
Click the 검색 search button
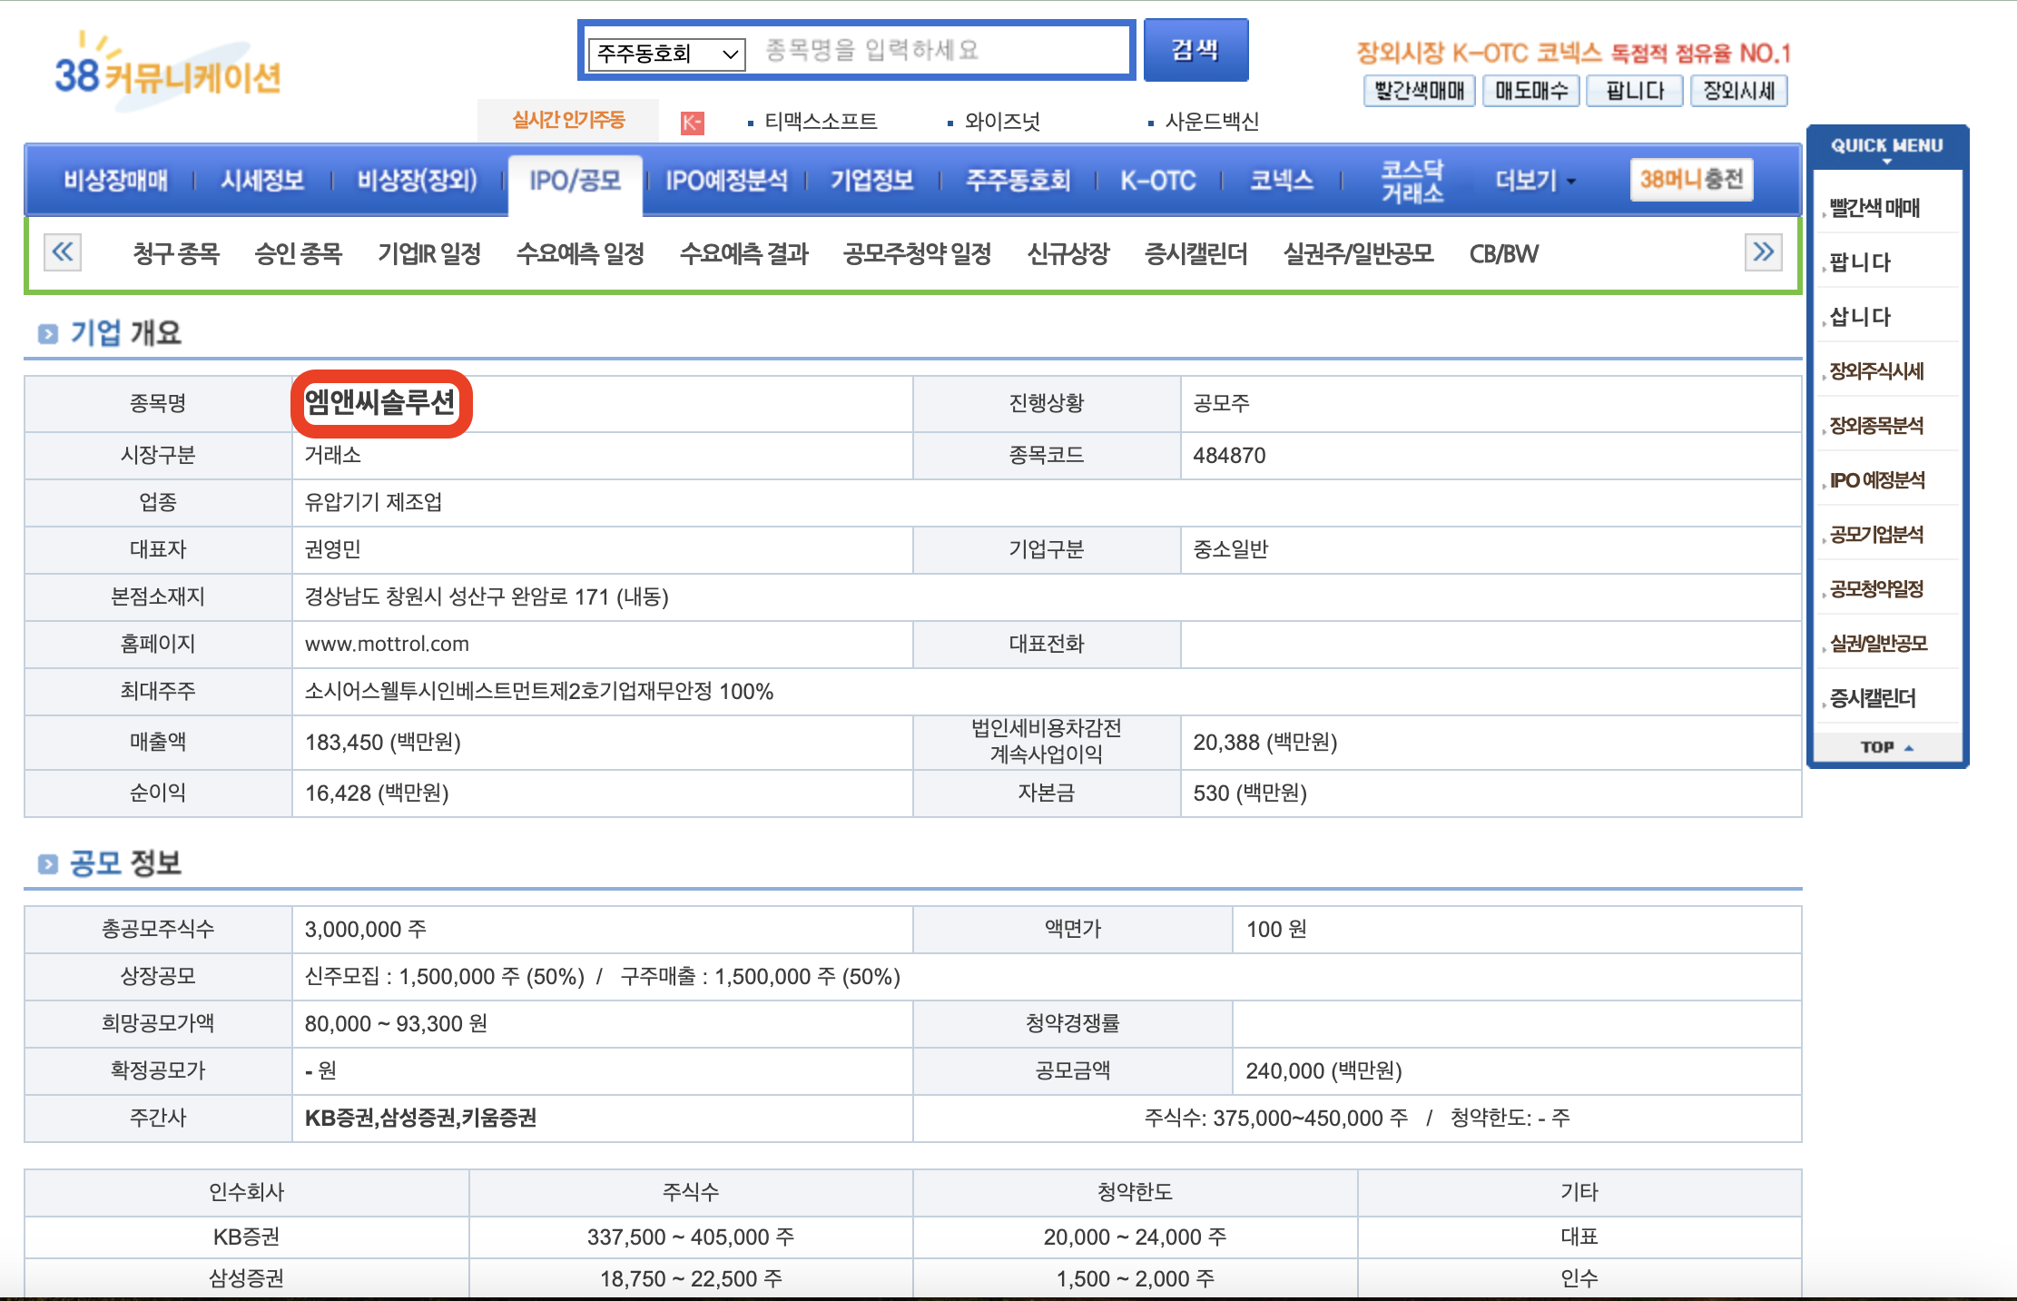(x=1195, y=50)
